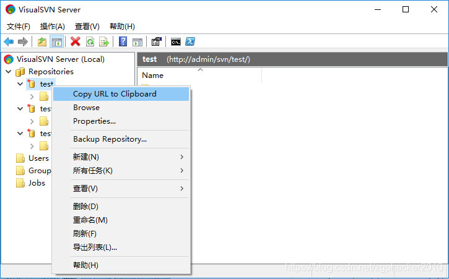The height and width of the screenshot is (279, 449).
Task: Toggle the Show/Hide console tree icon
Action: click(56, 42)
